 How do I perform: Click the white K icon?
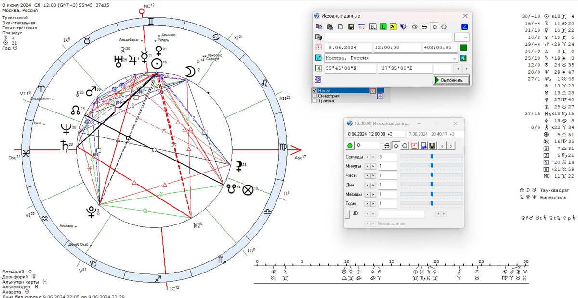click(x=373, y=27)
